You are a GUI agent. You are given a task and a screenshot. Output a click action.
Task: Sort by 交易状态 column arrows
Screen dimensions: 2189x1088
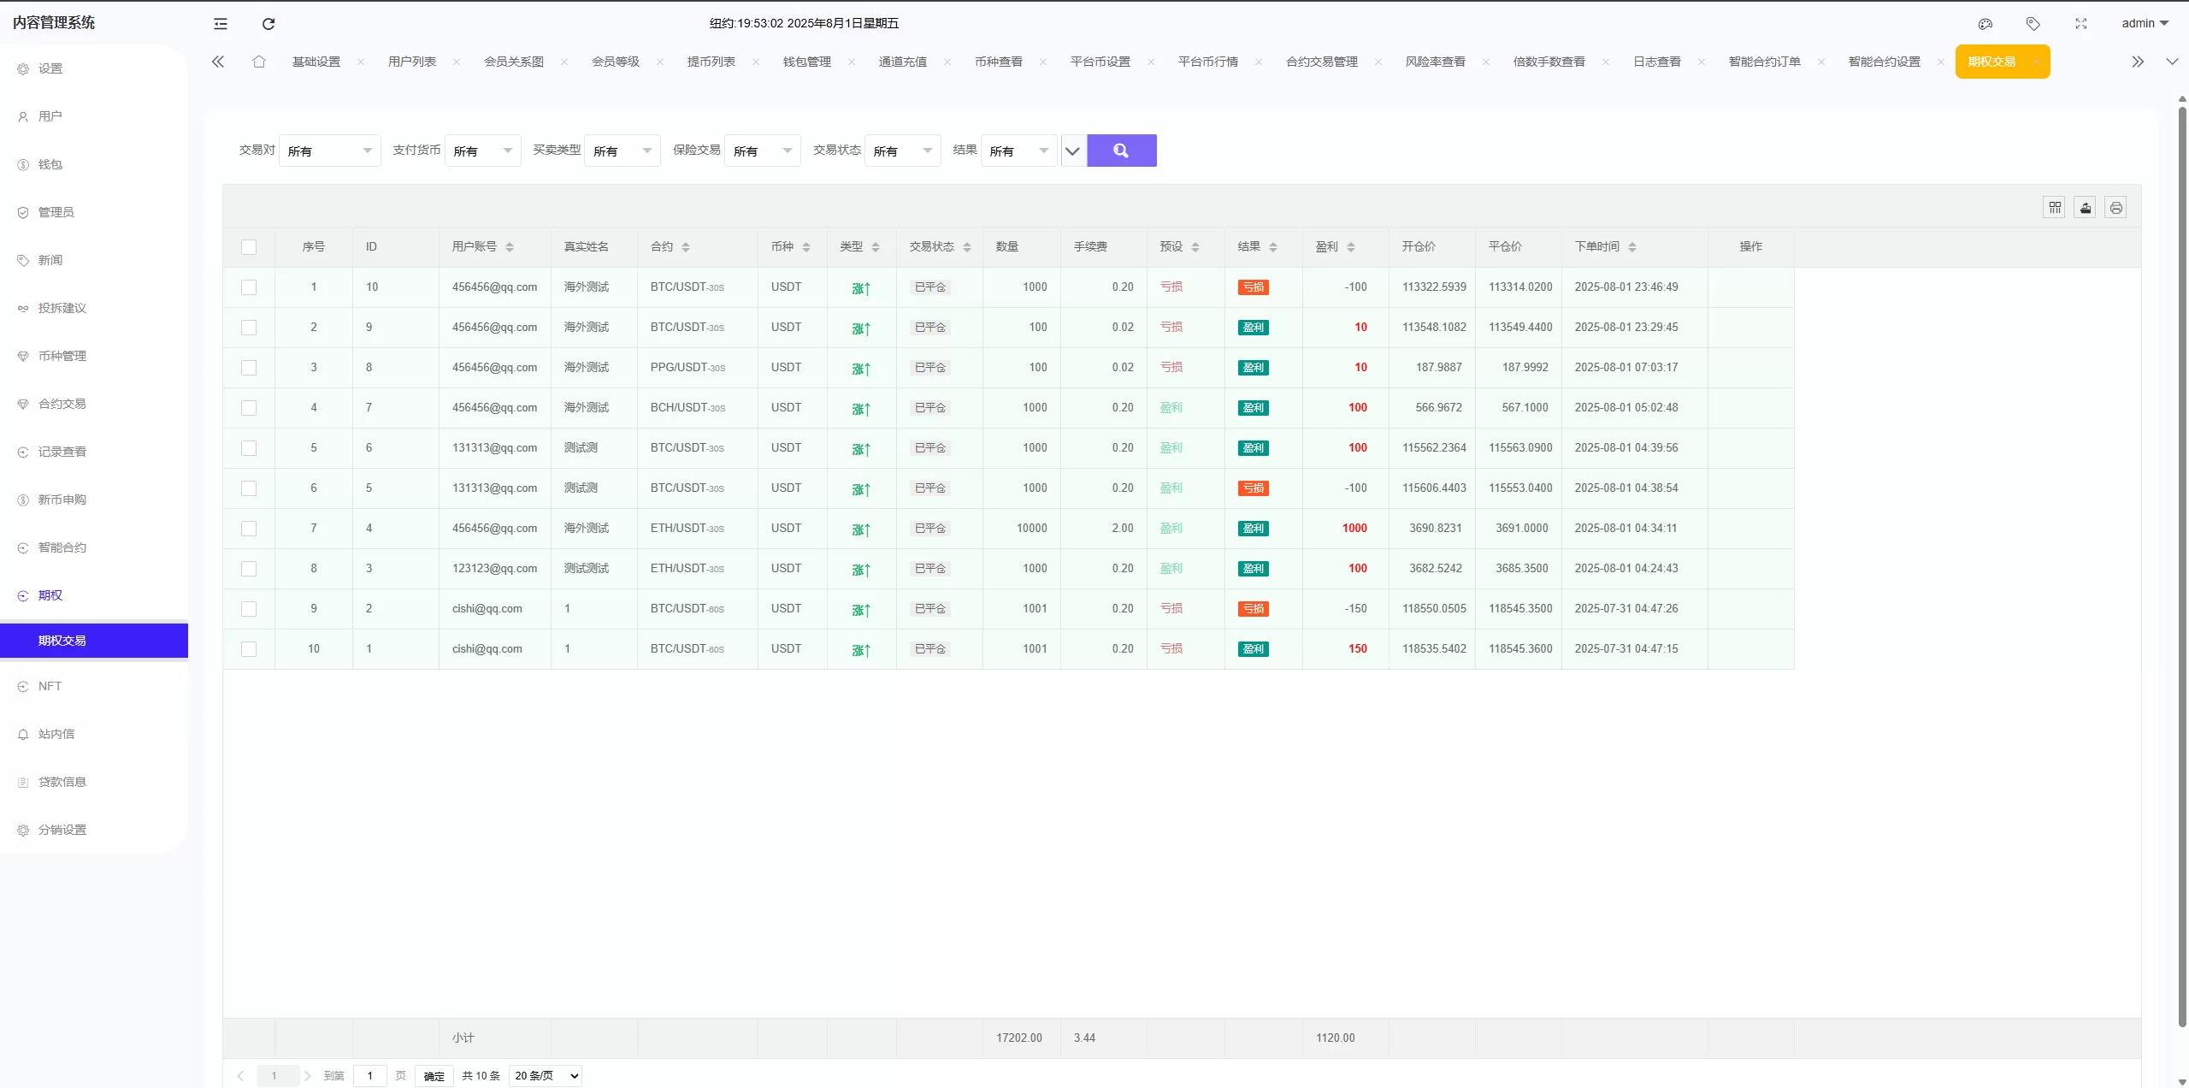tap(967, 247)
